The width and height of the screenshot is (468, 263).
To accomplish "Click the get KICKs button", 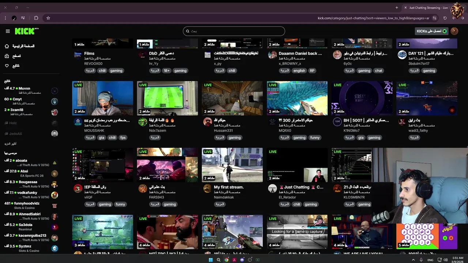I will pos(432,31).
